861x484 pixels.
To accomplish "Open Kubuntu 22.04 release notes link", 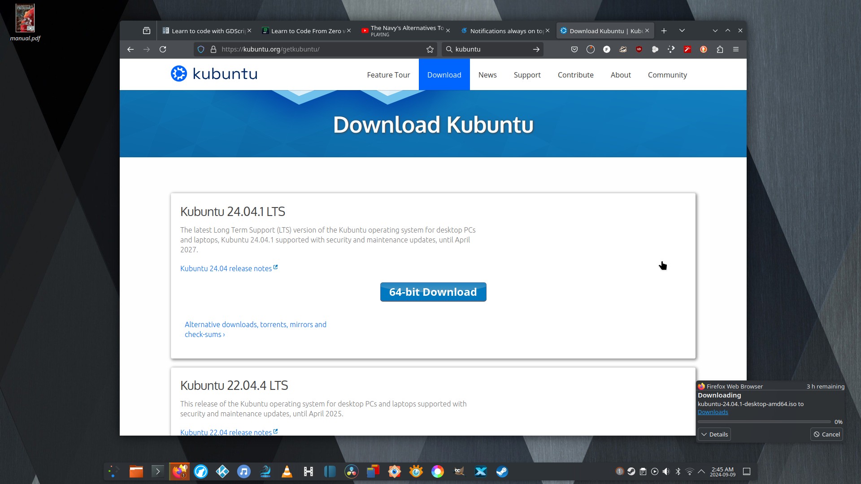I will (229, 432).
